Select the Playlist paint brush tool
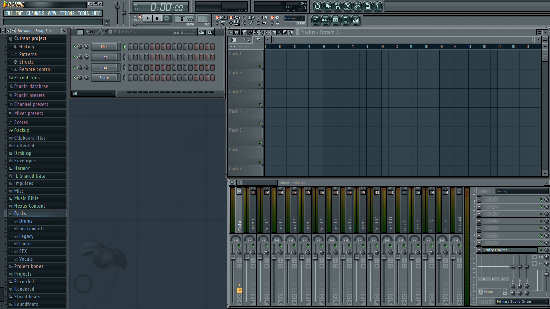The width and height of the screenshot is (550, 309). click(x=250, y=32)
